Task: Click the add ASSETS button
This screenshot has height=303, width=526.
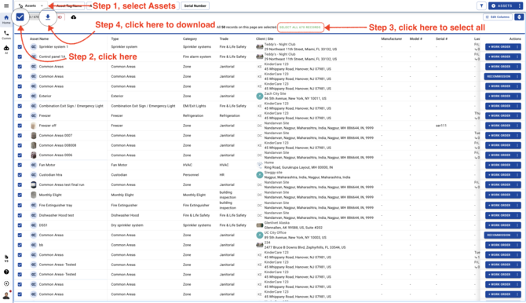Action: tap(502, 5)
